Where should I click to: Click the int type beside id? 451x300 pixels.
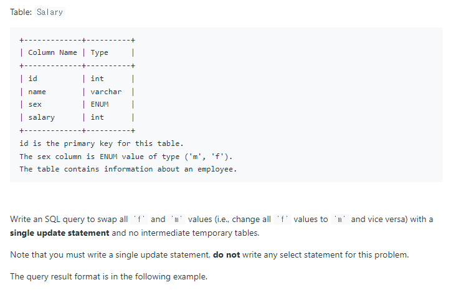tap(97, 79)
